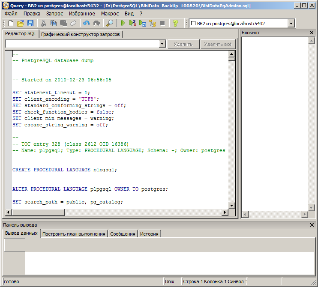
Task: Run Explain query icon
Action: [x=153, y=23]
